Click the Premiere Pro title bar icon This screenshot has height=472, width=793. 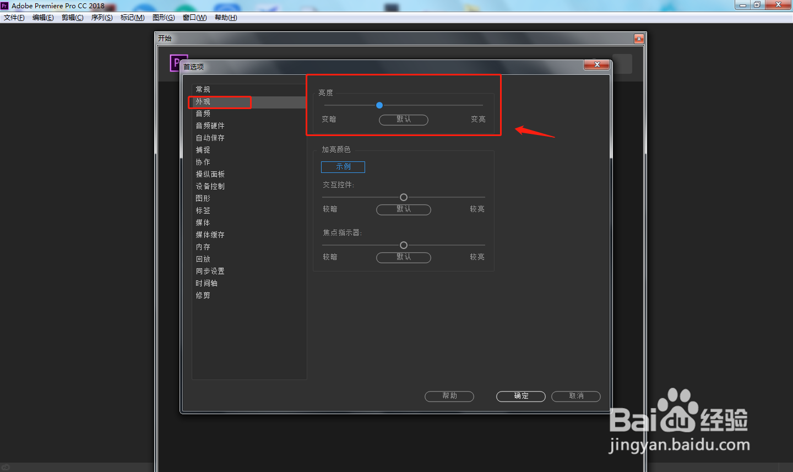[4, 6]
